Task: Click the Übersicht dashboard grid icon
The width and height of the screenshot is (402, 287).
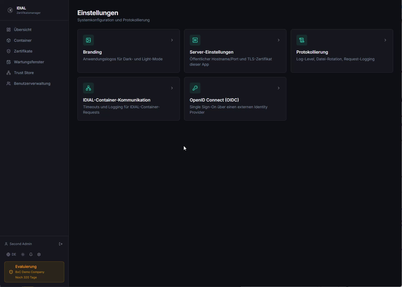Action: (x=9, y=30)
